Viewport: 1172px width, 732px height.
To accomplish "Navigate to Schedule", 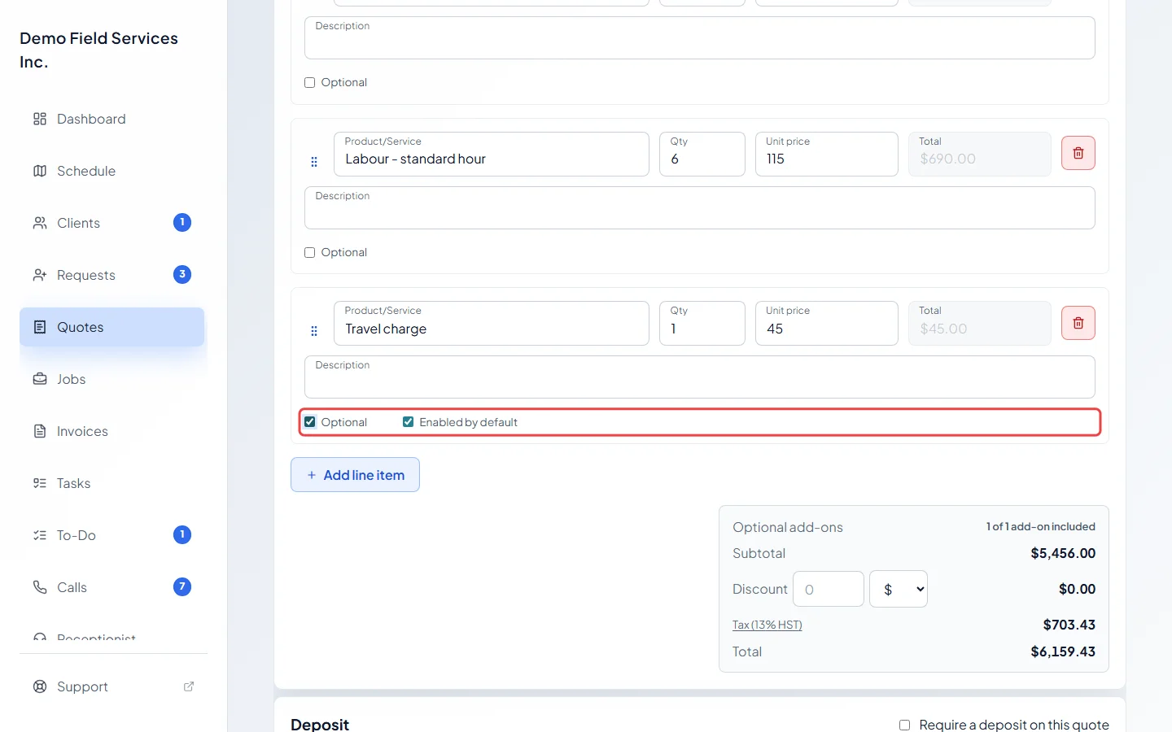I will [112, 171].
